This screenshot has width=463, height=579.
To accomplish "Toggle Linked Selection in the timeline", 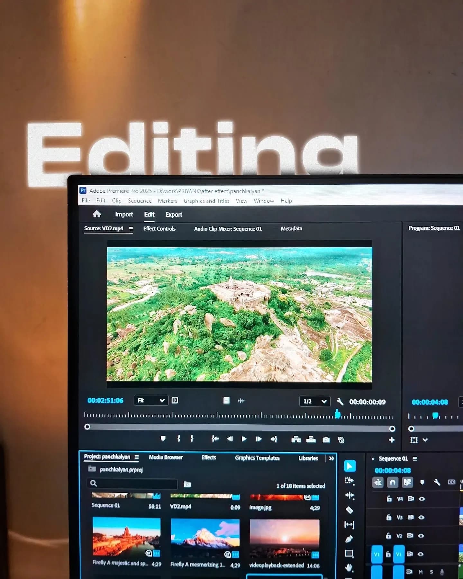I will click(x=407, y=482).
